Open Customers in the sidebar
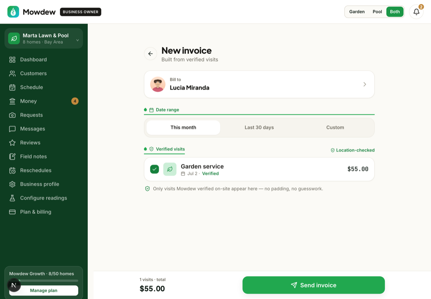 (x=44, y=73)
